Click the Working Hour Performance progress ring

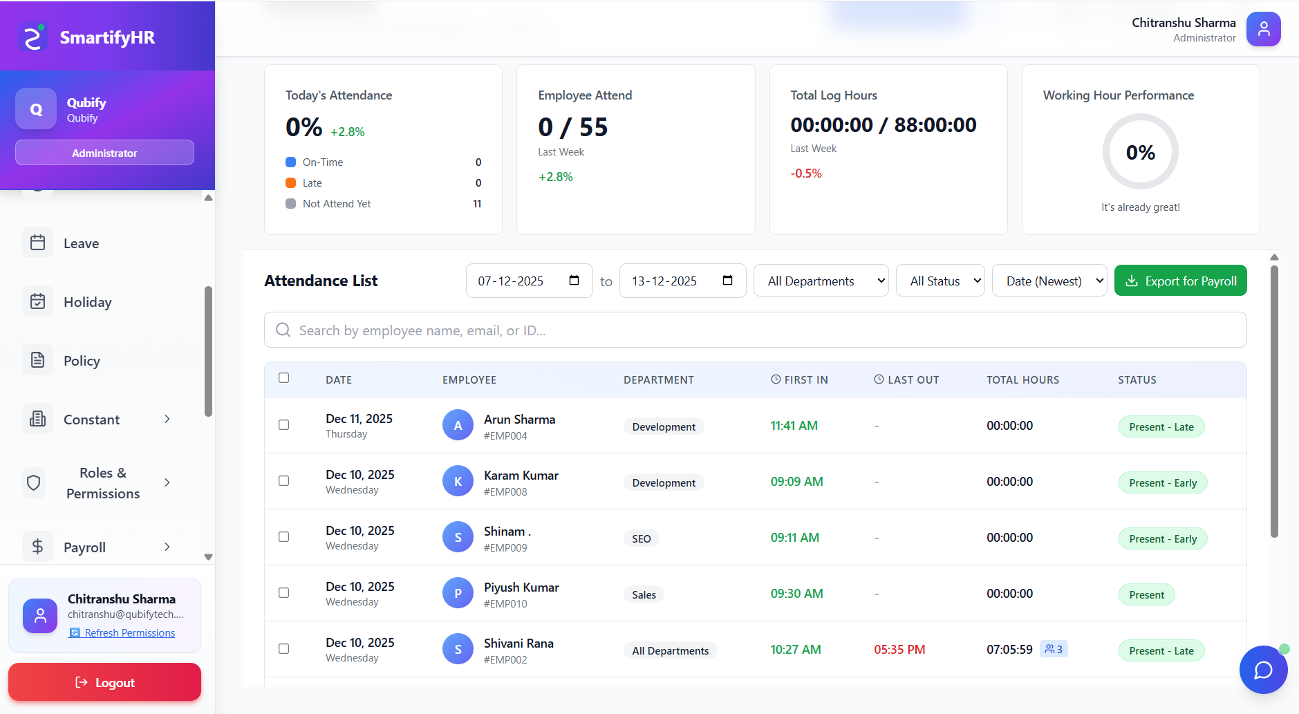[x=1139, y=152]
